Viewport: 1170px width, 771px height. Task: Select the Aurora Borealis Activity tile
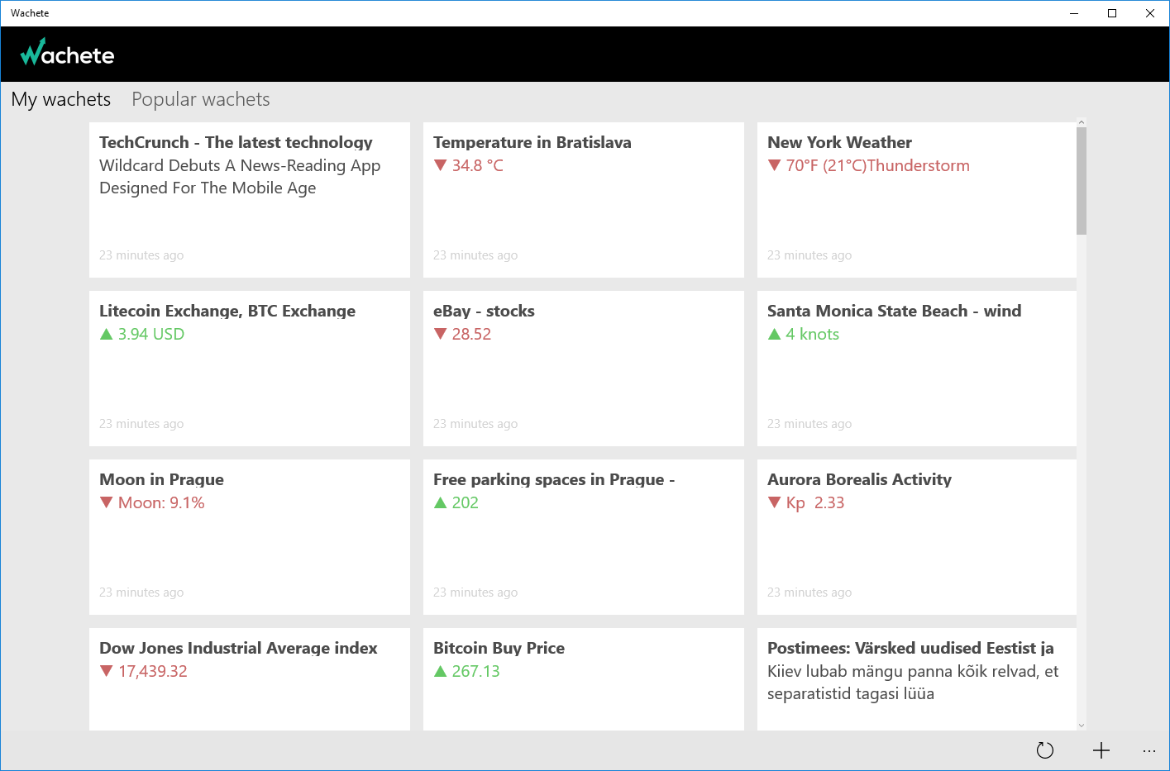(x=916, y=537)
